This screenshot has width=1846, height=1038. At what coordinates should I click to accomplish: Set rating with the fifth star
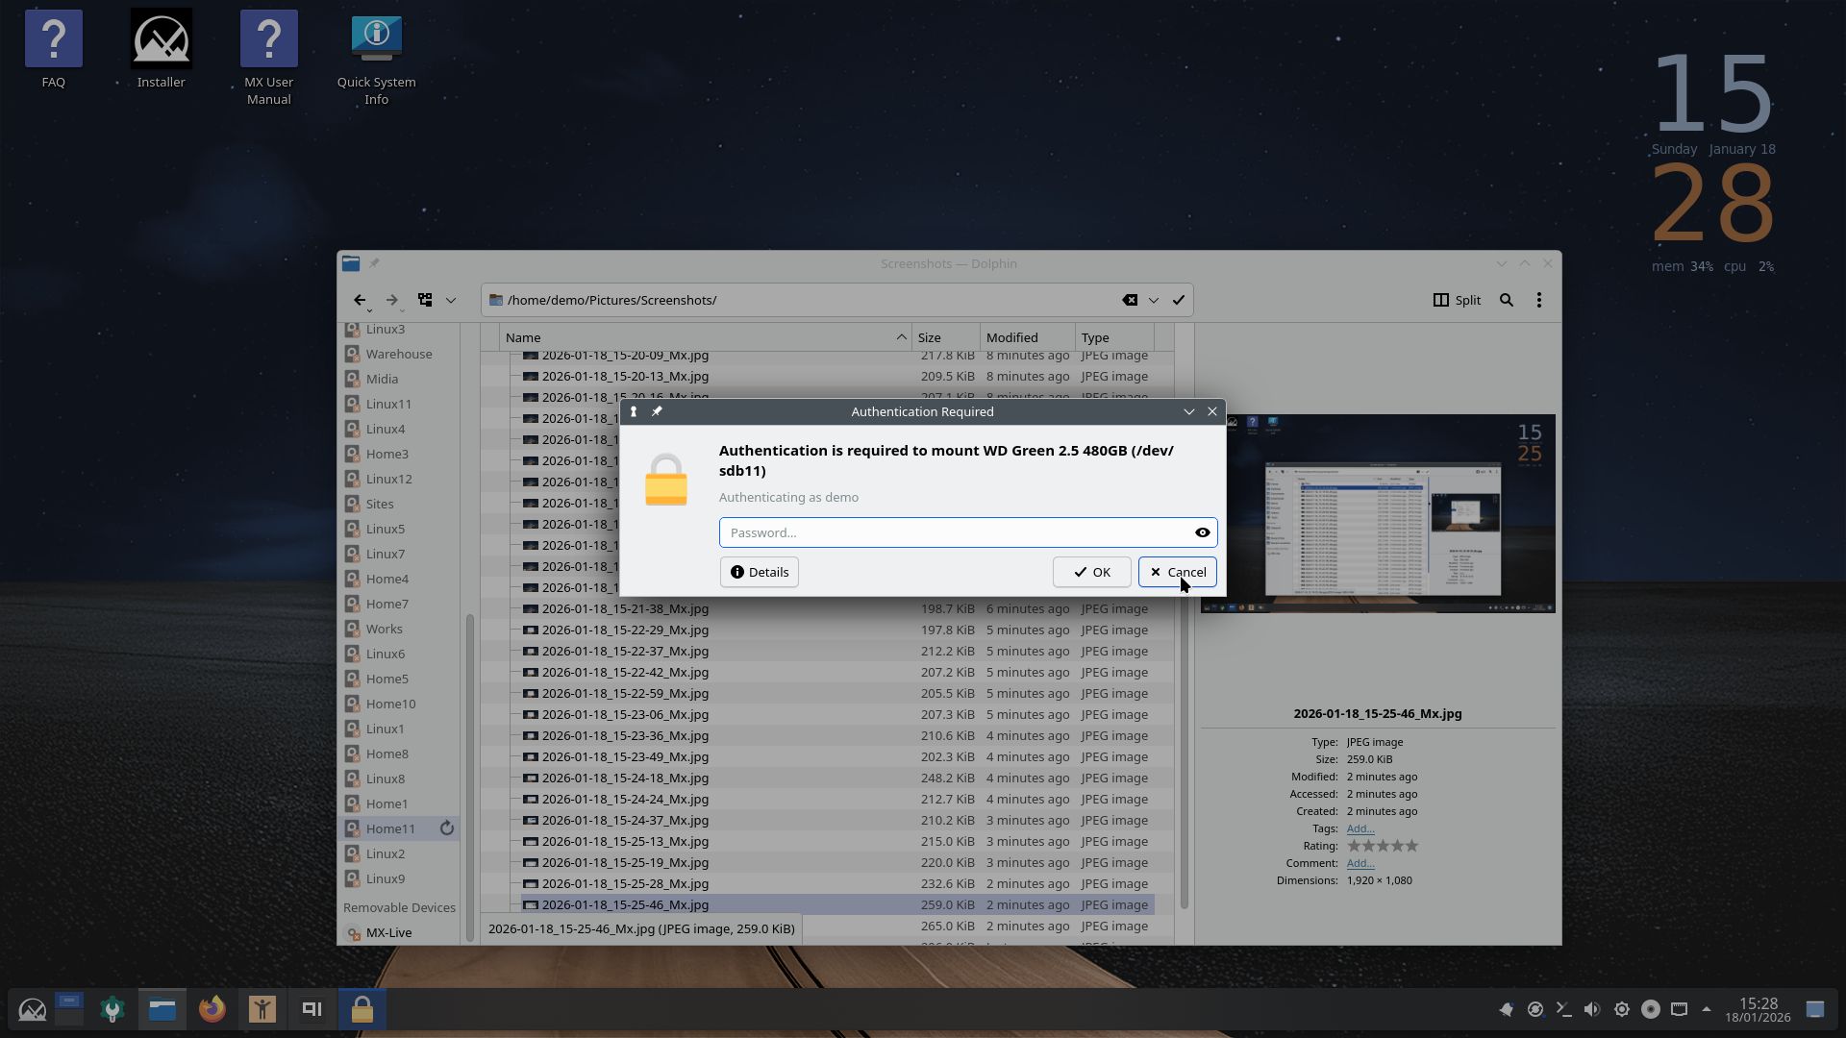1411,846
